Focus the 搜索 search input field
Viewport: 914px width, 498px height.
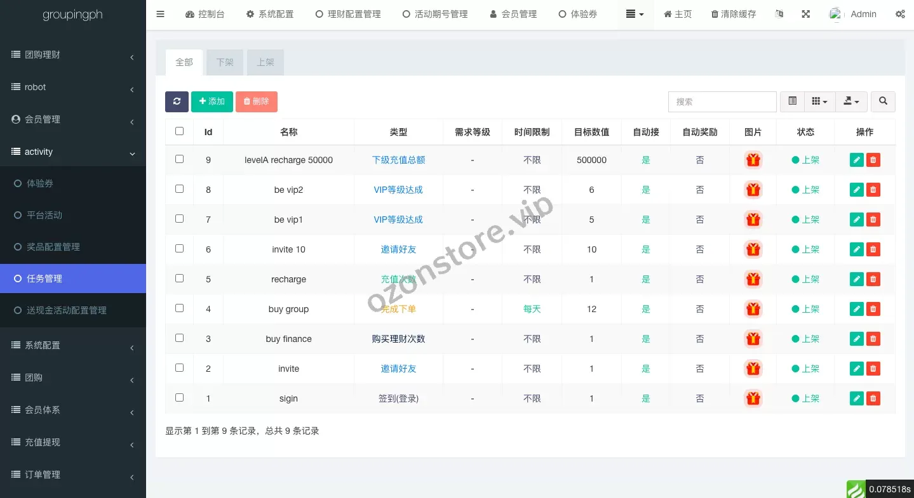[x=722, y=102]
